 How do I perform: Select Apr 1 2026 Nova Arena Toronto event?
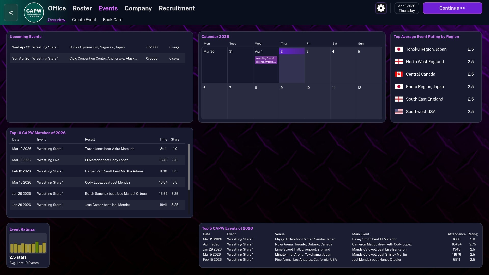(340, 244)
